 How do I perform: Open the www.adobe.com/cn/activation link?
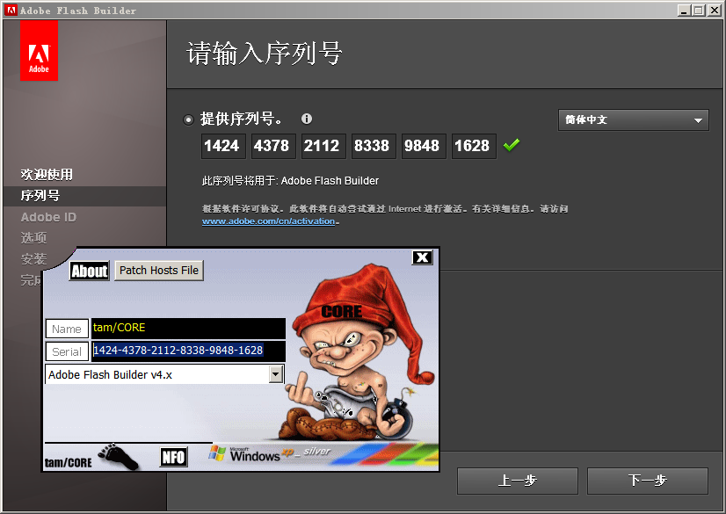[x=269, y=221]
